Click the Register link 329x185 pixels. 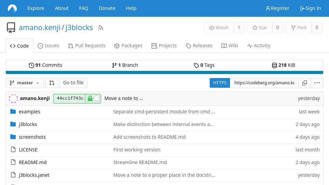click(277, 8)
